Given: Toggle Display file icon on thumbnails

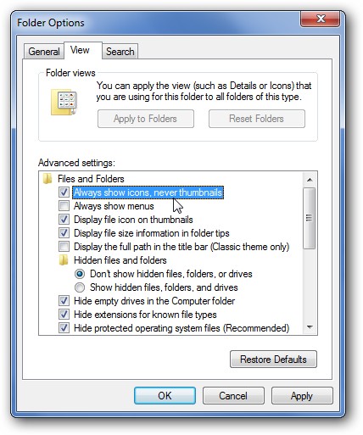Looking at the screenshot, I should click(x=64, y=220).
